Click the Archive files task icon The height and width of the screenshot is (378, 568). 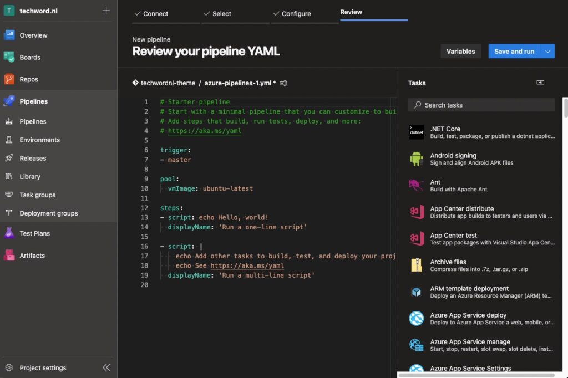pos(416,265)
